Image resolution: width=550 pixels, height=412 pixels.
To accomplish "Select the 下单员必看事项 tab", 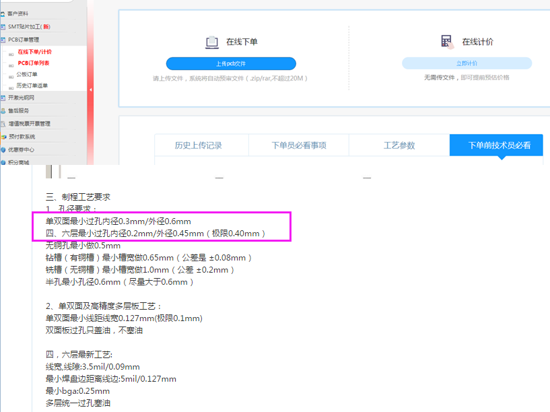I will pos(299,145).
